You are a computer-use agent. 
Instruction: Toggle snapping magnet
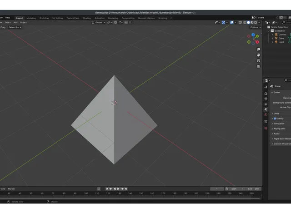coord(115,22)
